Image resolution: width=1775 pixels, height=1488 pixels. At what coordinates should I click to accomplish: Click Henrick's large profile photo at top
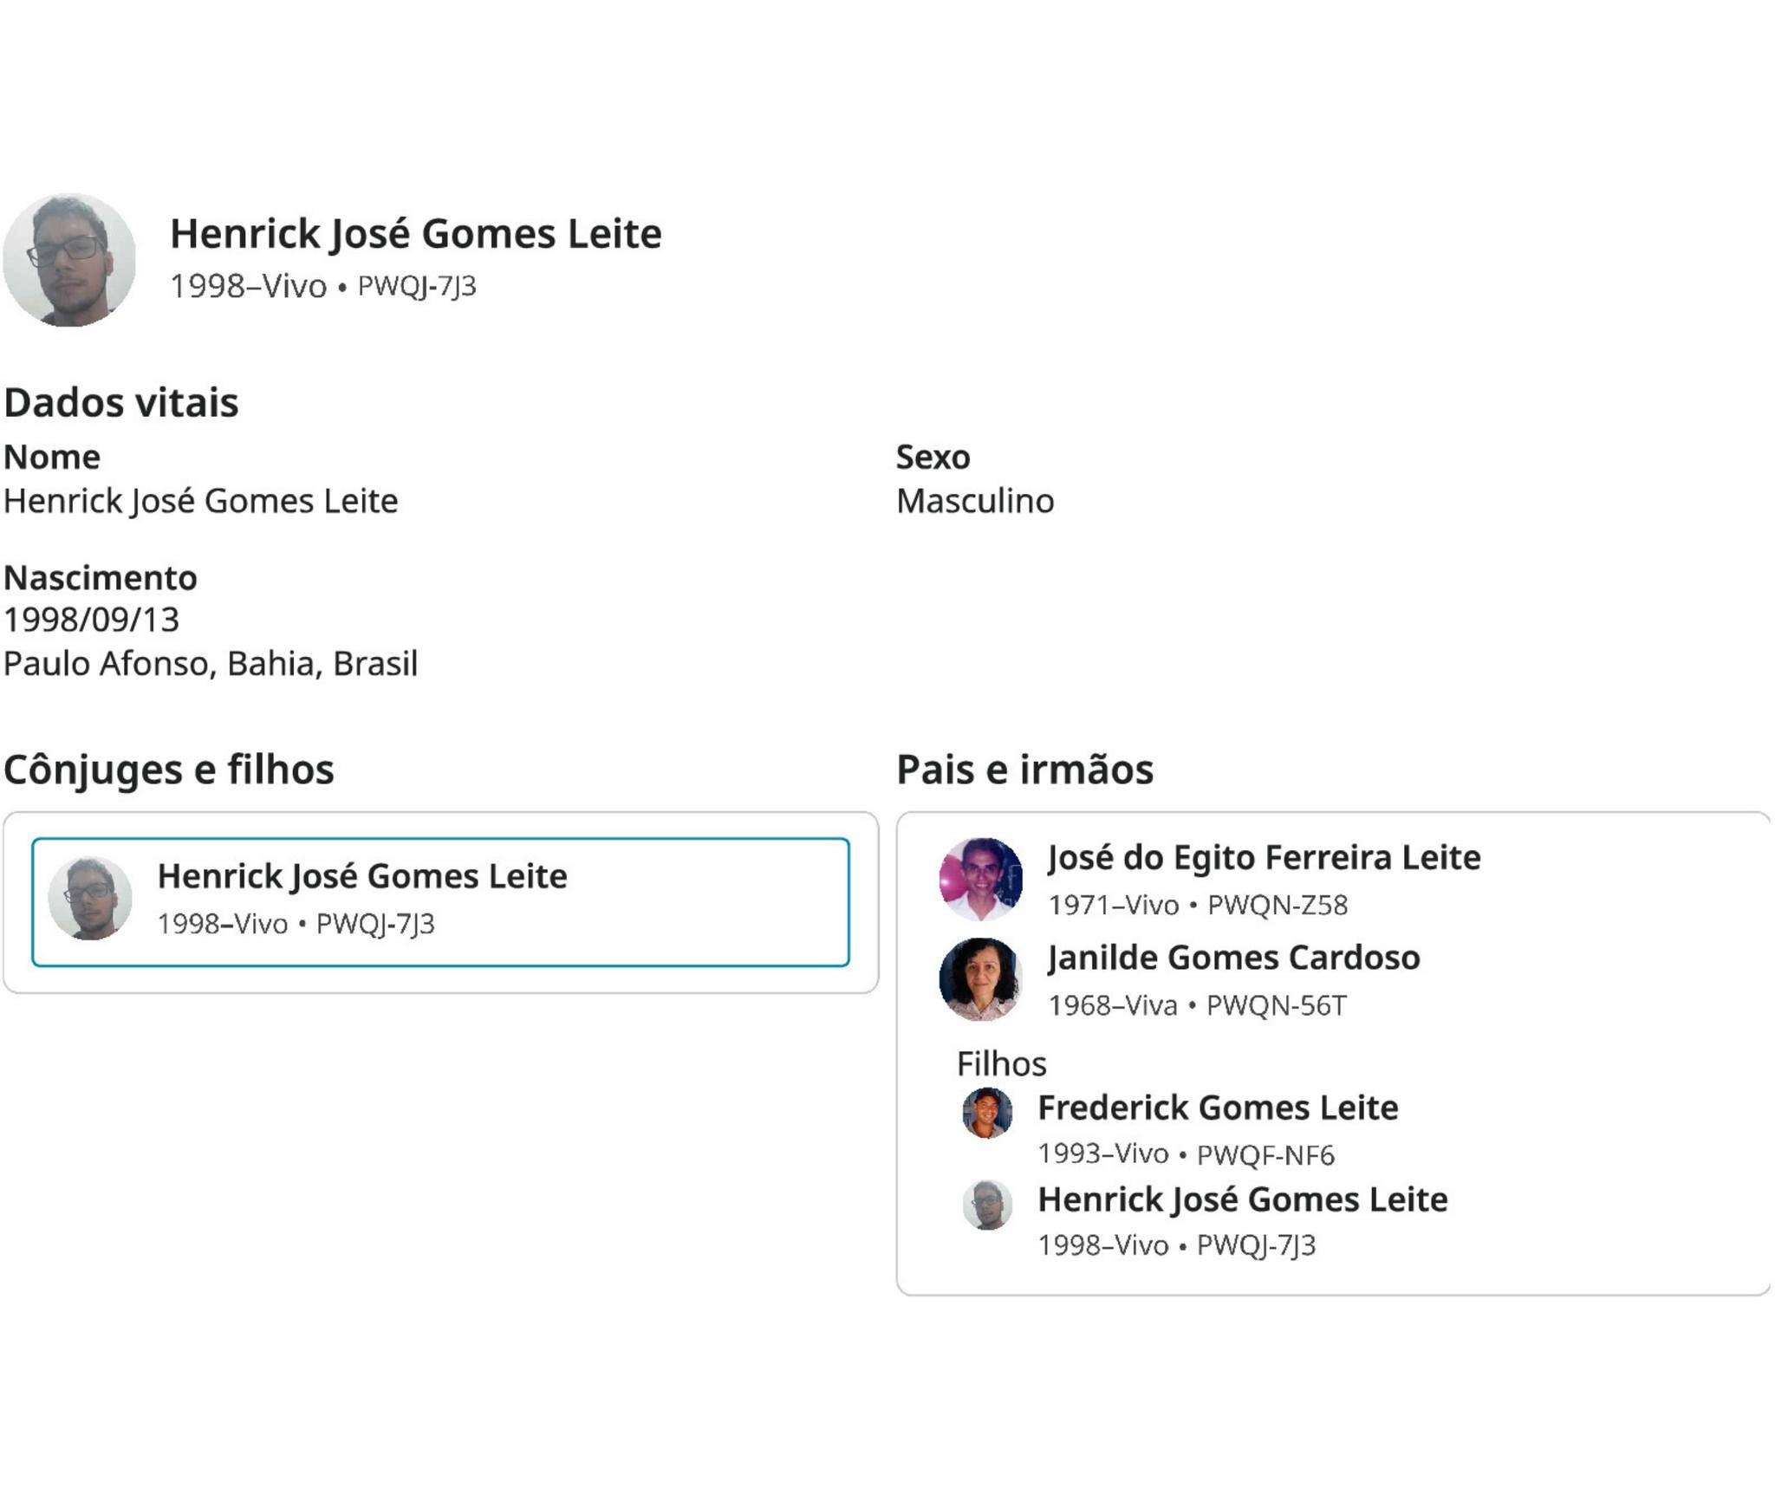[69, 259]
